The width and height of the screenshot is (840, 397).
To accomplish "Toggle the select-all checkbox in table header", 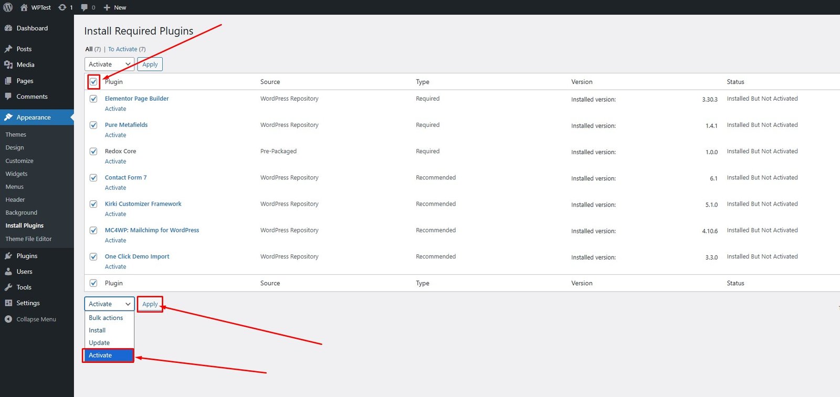I will point(93,82).
